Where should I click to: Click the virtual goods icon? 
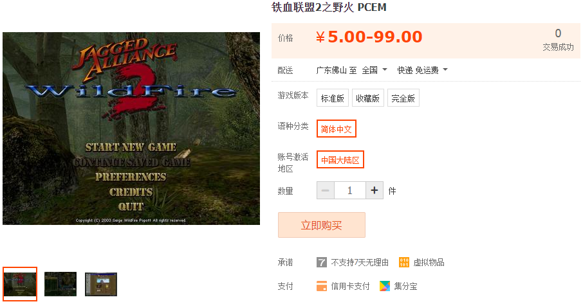click(403, 262)
